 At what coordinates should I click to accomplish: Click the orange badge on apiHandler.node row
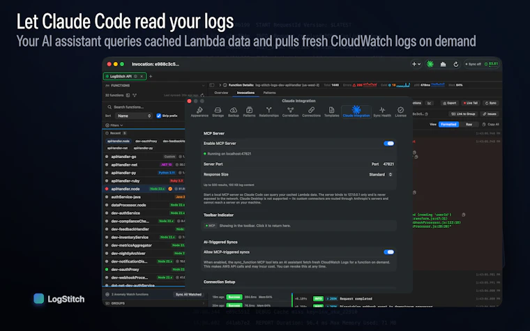coord(170,189)
